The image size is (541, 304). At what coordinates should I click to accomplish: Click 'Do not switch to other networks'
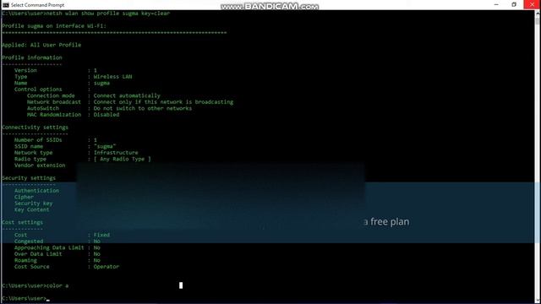[143, 108]
